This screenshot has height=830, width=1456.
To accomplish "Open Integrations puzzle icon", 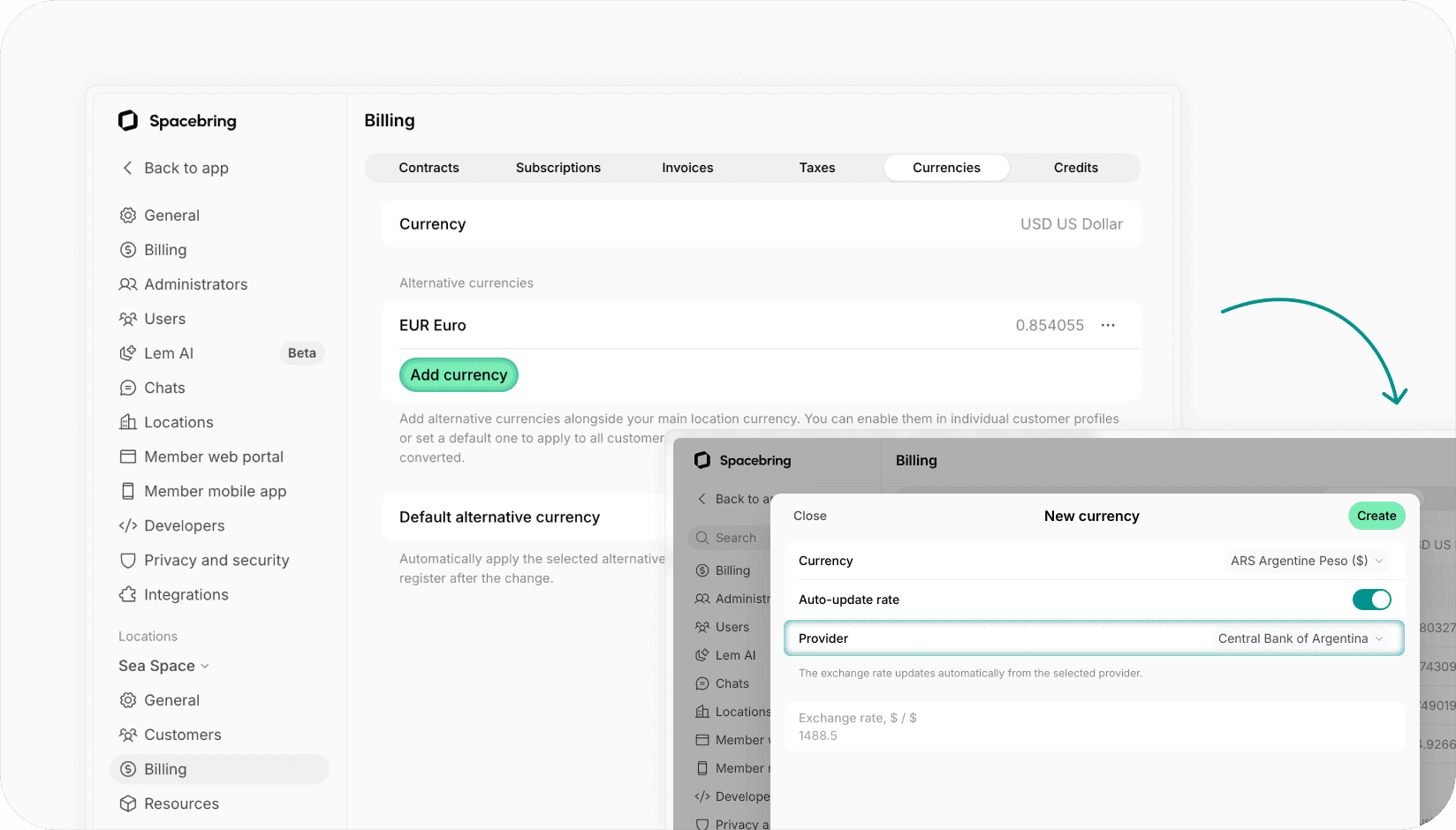I will (x=128, y=594).
